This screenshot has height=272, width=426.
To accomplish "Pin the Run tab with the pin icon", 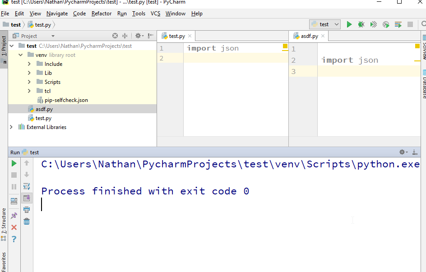I will coord(14,216).
